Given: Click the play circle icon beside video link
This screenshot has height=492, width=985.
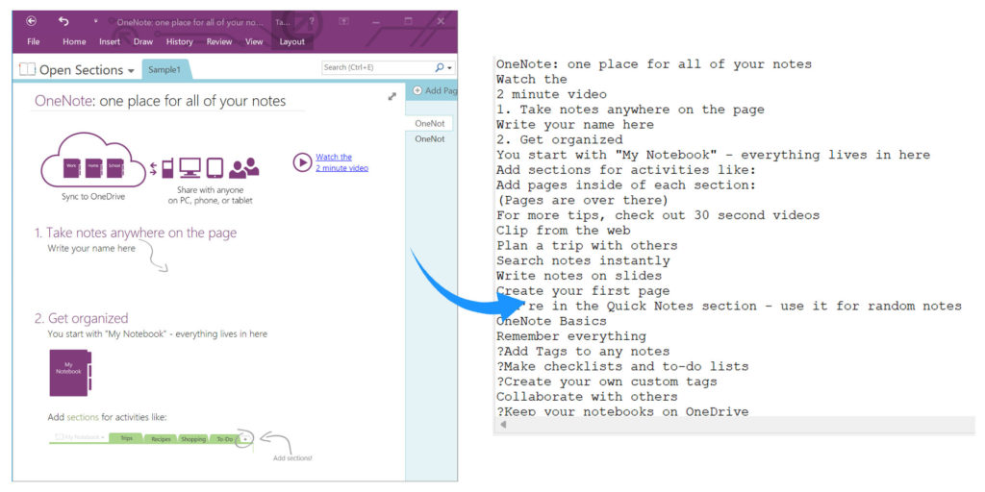Looking at the screenshot, I should coord(302,162).
